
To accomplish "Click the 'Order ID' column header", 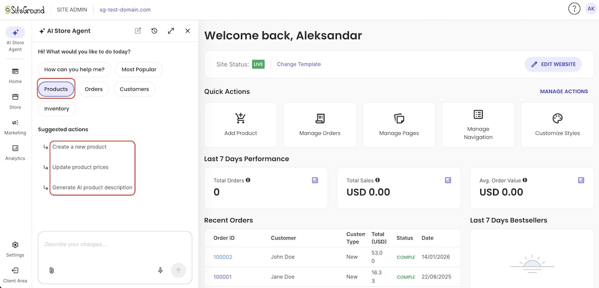I will pos(224,238).
